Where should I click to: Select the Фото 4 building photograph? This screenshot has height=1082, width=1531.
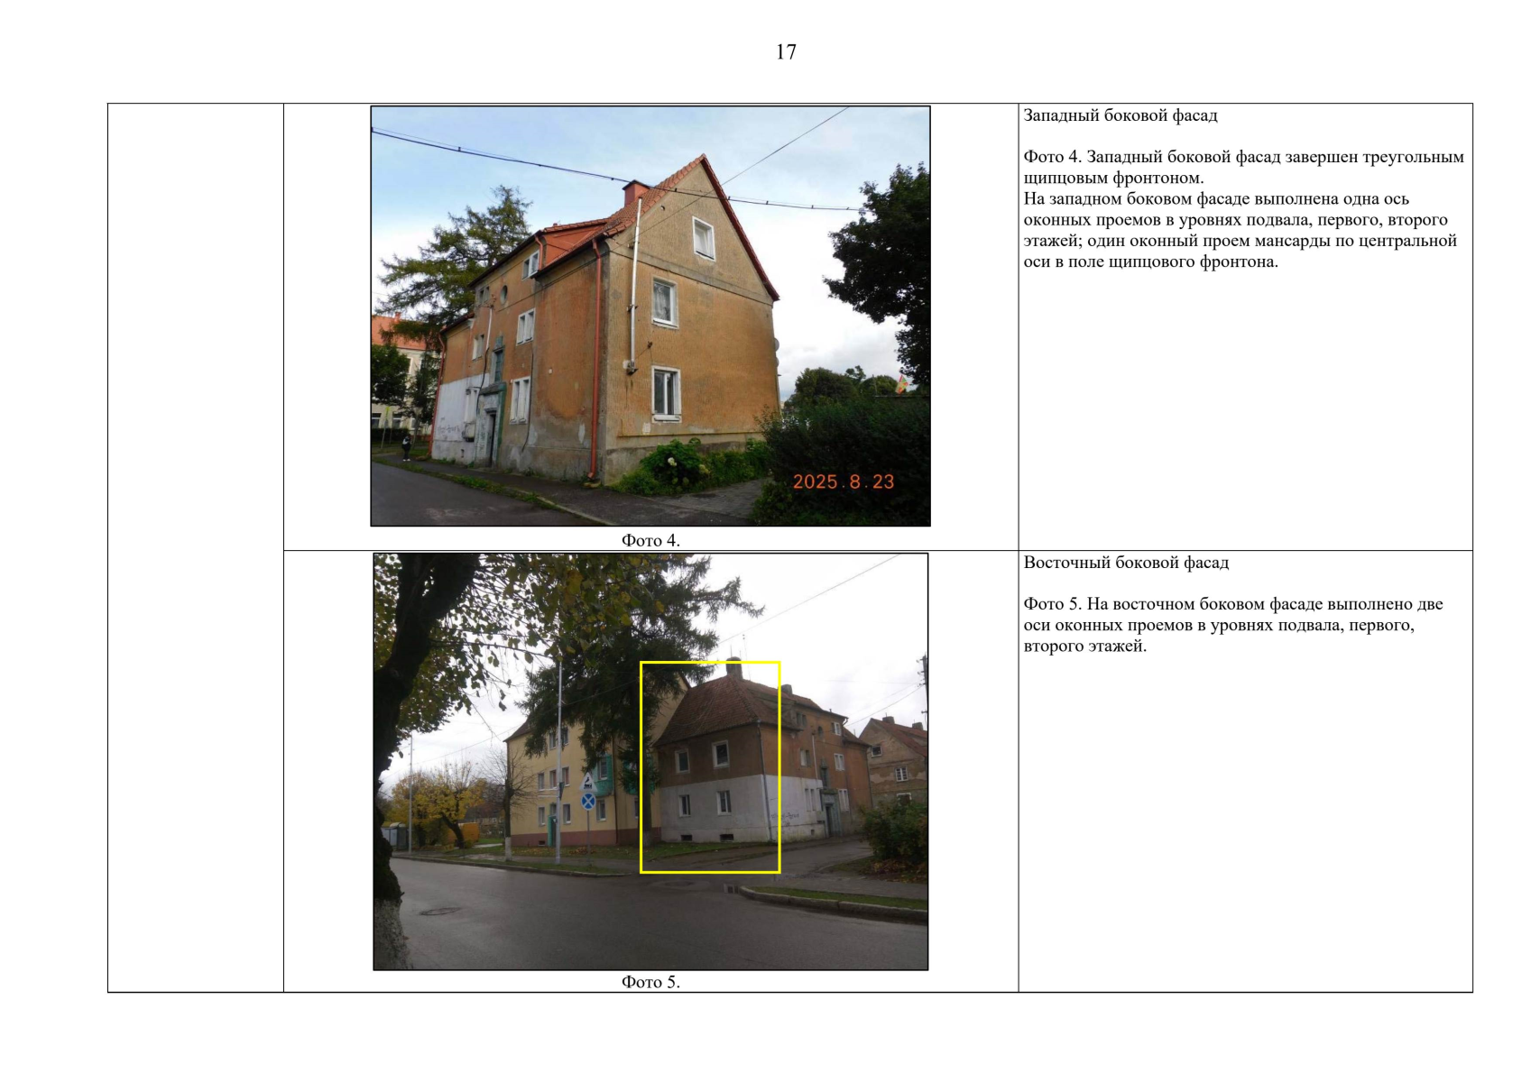coord(650,316)
